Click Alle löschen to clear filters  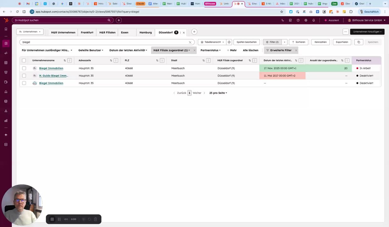(x=251, y=50)
